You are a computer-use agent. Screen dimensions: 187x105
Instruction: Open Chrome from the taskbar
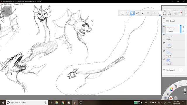click(x=63, y=102)
